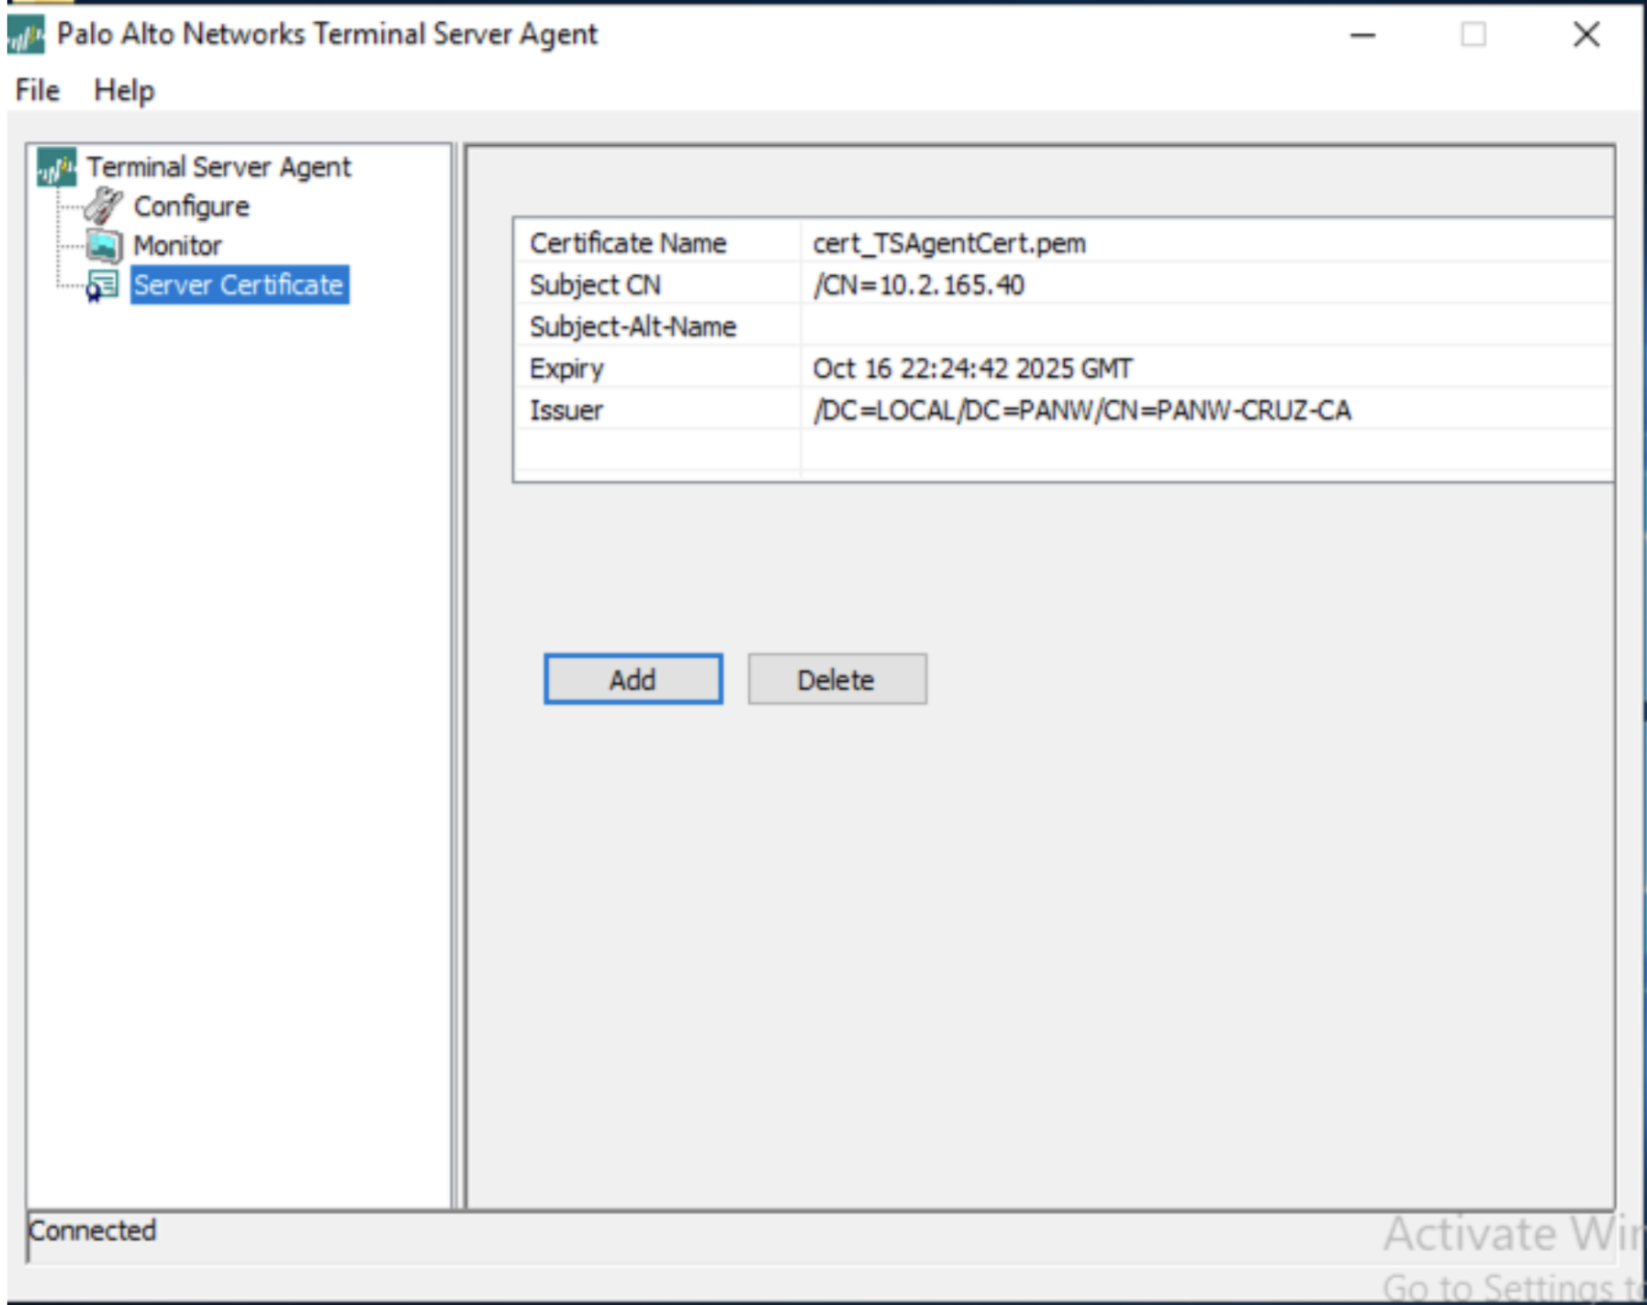Open the Monitor tree item
Viewport: 1647px width, 1305px height.
[x=177, y=246]
